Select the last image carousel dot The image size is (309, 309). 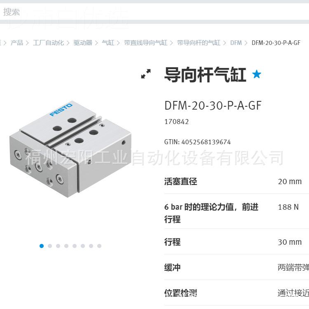[x=99, y=246]
